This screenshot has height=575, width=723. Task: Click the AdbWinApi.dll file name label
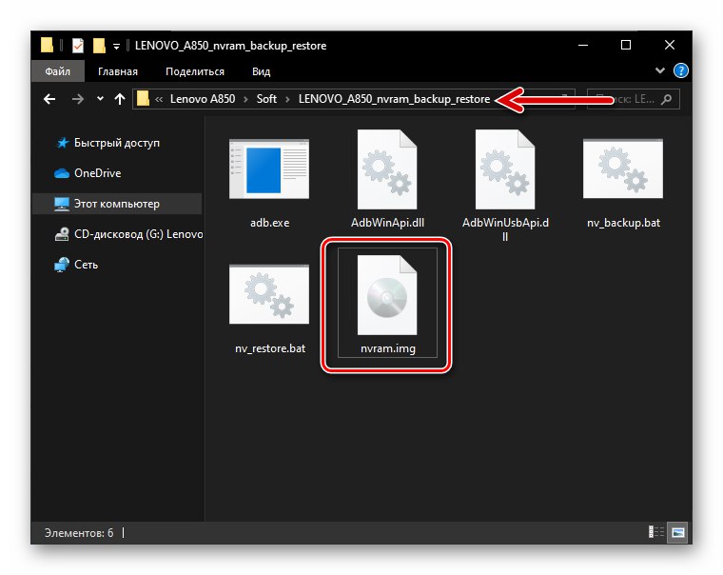tap(387, 223)
